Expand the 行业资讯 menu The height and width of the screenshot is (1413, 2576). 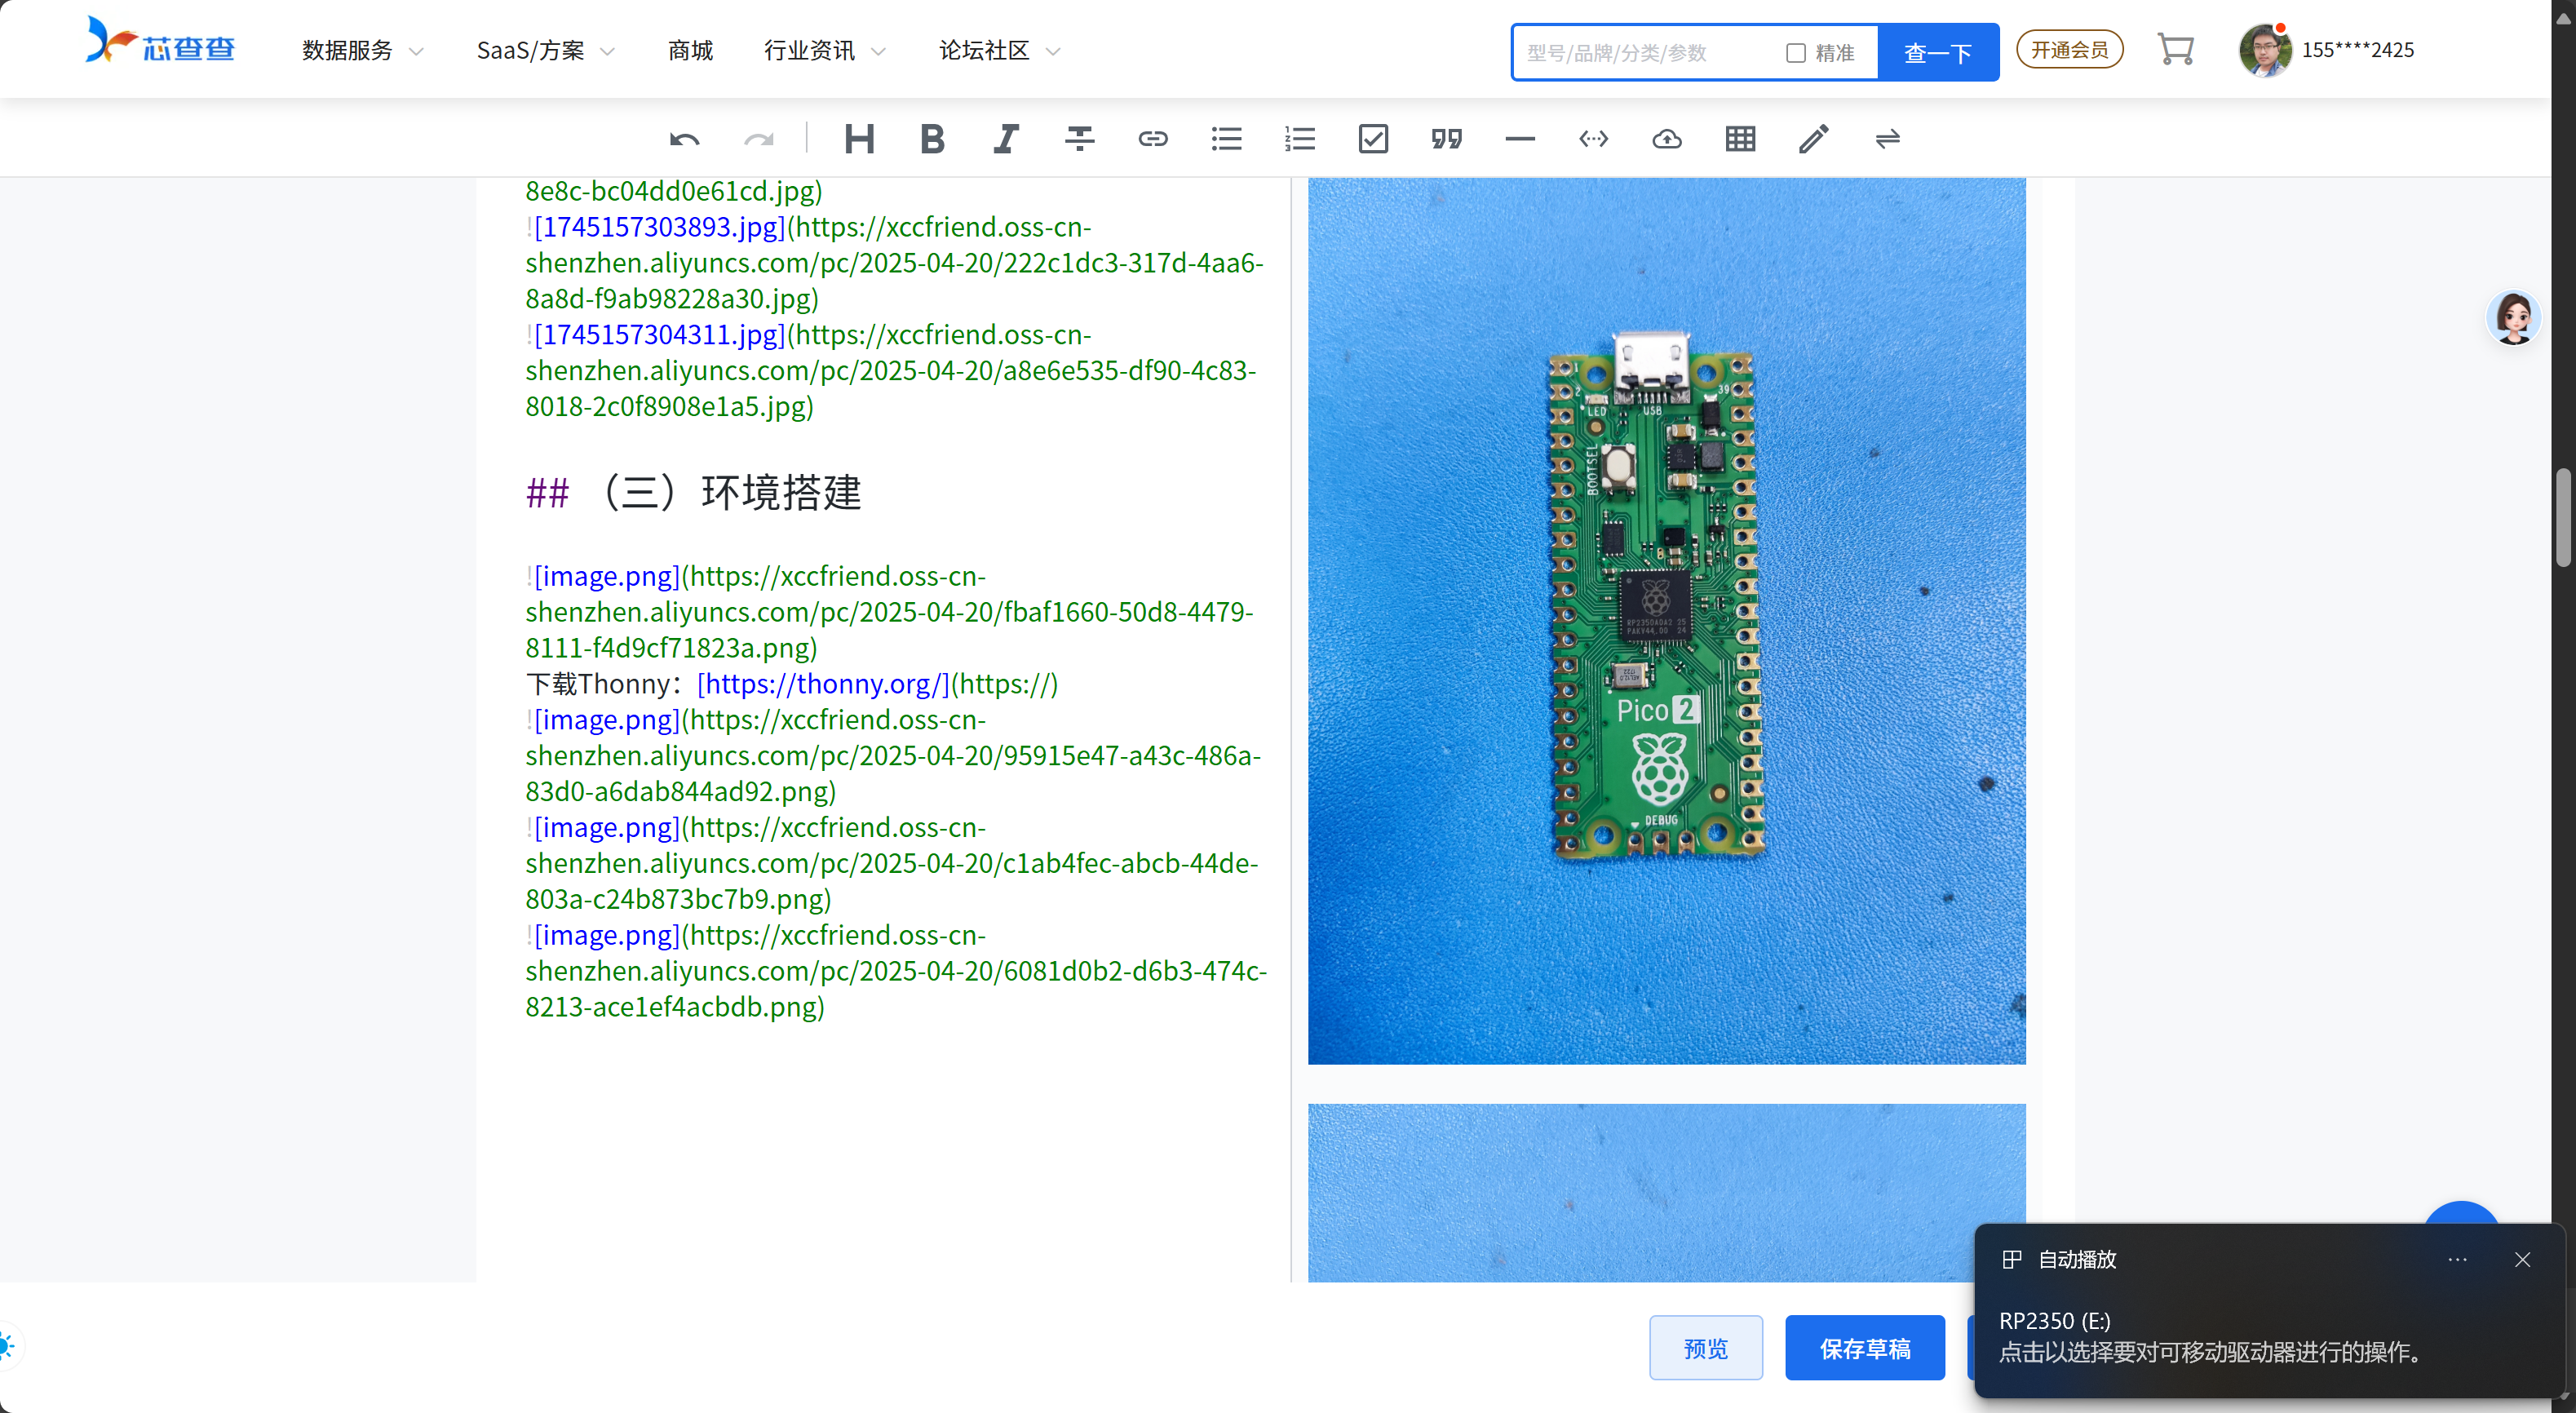[x=824, y=50]
